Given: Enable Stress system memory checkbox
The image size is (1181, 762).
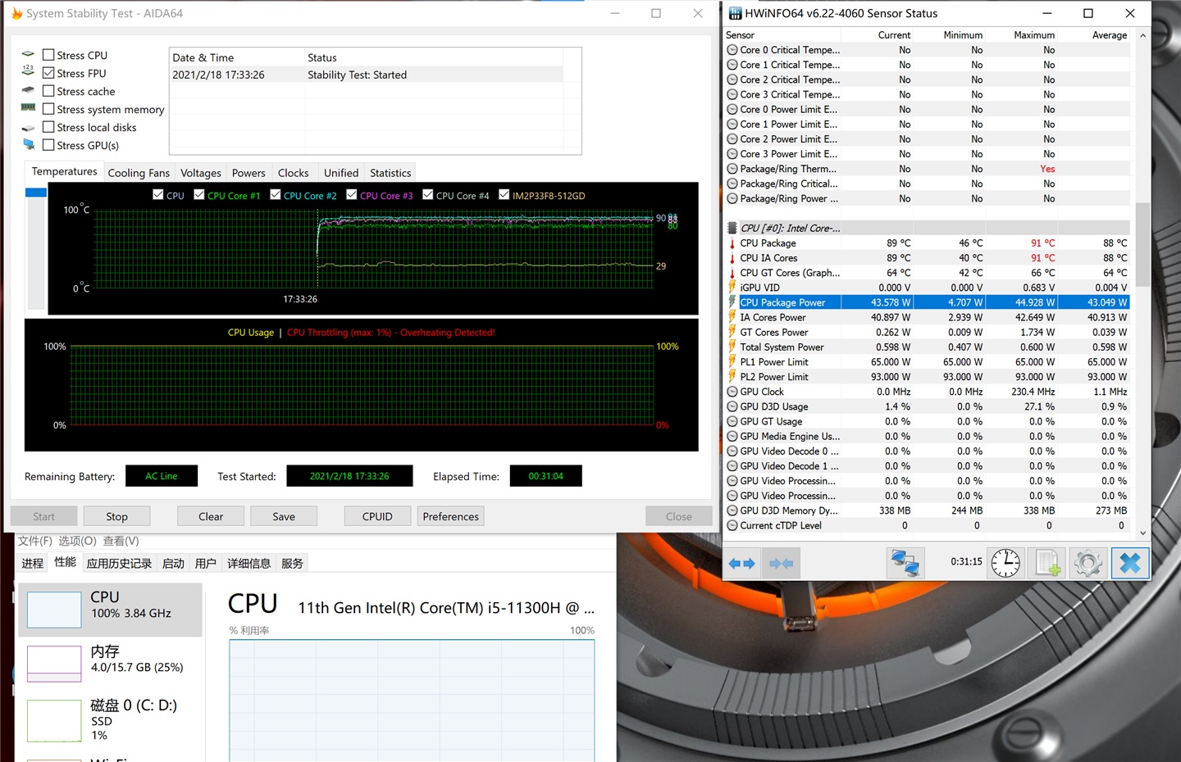Looking at the screenshot, I should (x=48, y=109).
